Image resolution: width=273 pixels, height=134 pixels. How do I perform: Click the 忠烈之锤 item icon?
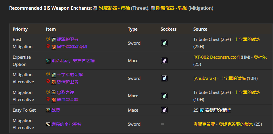[53, 92]
